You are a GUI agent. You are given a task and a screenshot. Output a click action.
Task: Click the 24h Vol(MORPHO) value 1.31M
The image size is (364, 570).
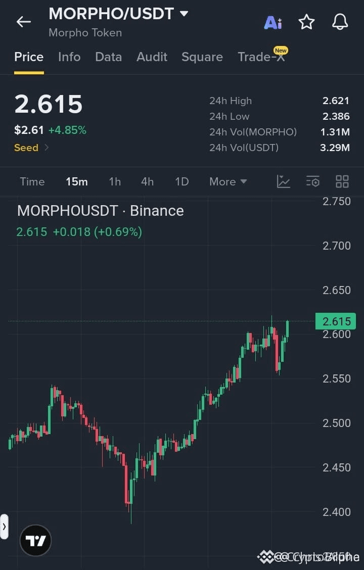(x=335, y=132)
